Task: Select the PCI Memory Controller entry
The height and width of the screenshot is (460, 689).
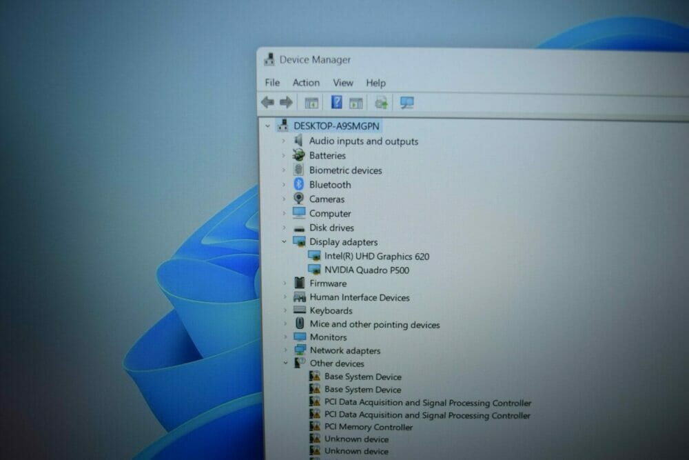Action: [x=368, y=427]
